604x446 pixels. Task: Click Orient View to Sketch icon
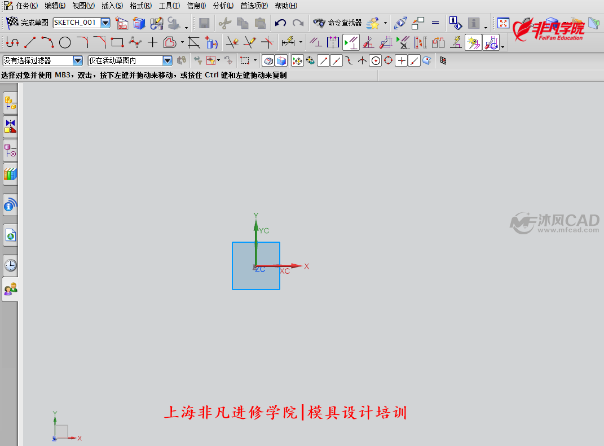pyautogui.click(x=122, y=23)
